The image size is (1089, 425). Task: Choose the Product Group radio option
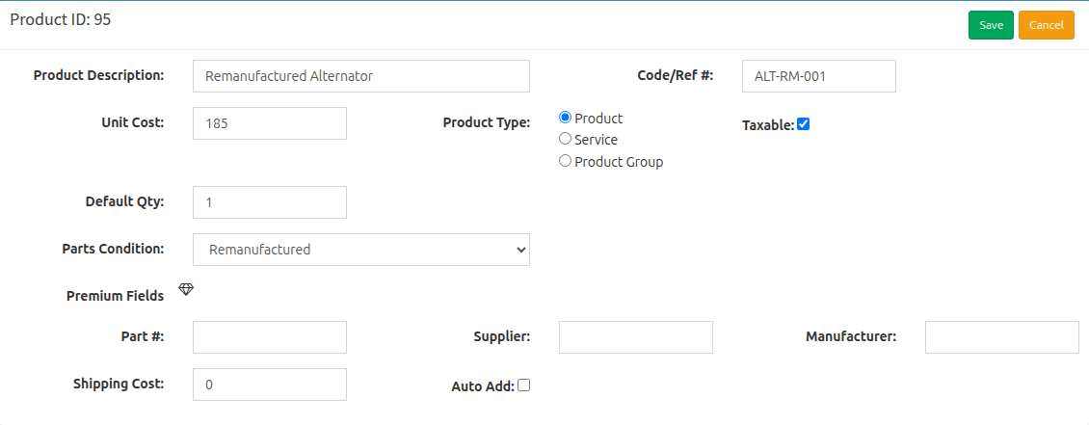[x=566, y=161]
